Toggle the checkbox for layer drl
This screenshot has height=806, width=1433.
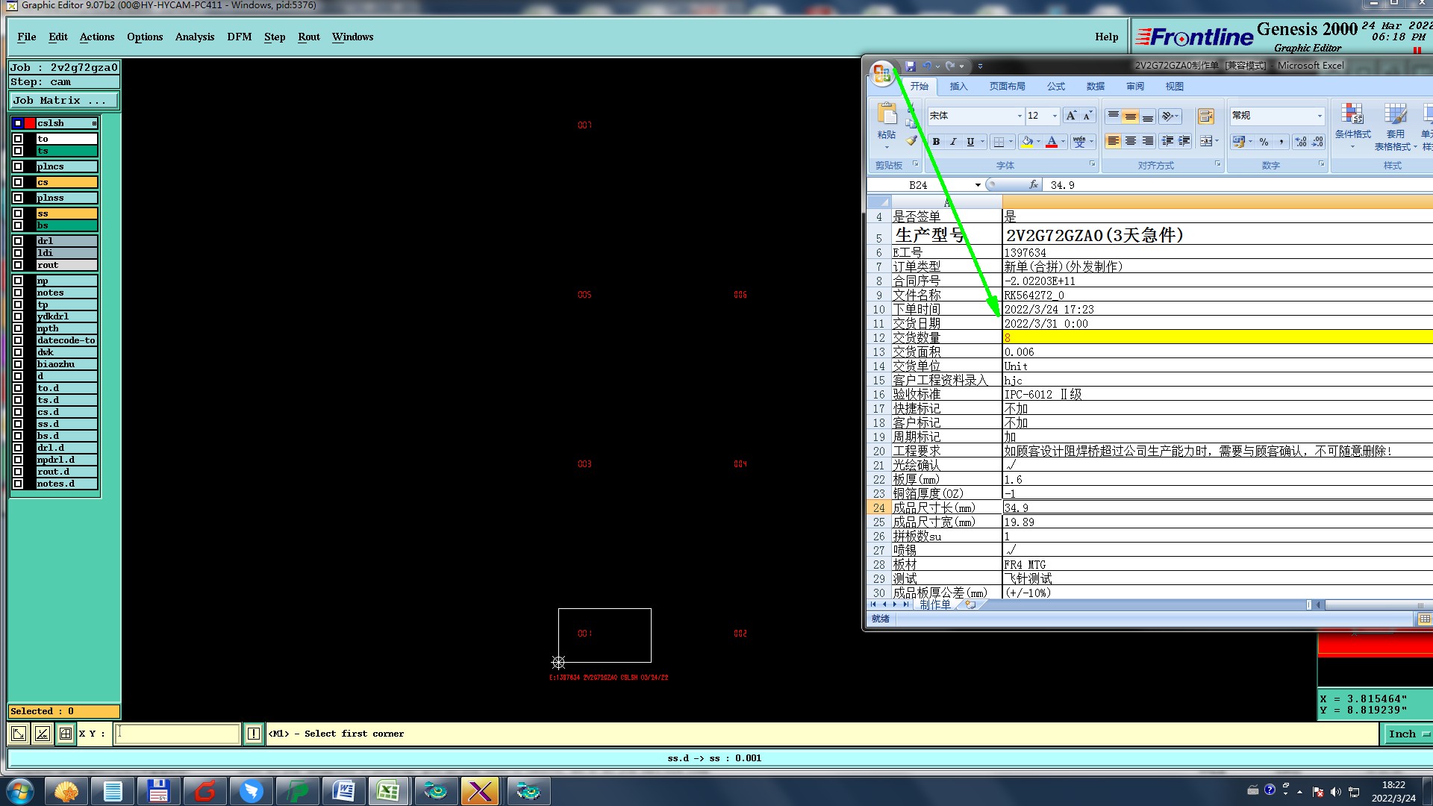pyautogui.click(x=18, y=241)
